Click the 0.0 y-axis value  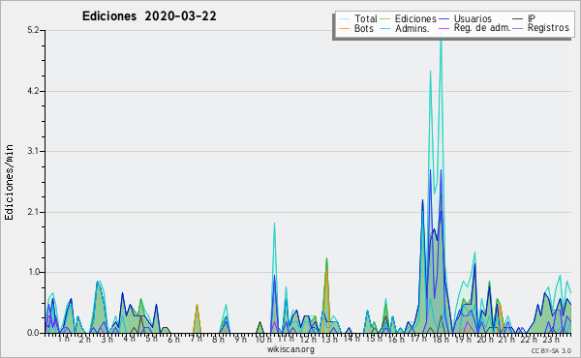33,333
